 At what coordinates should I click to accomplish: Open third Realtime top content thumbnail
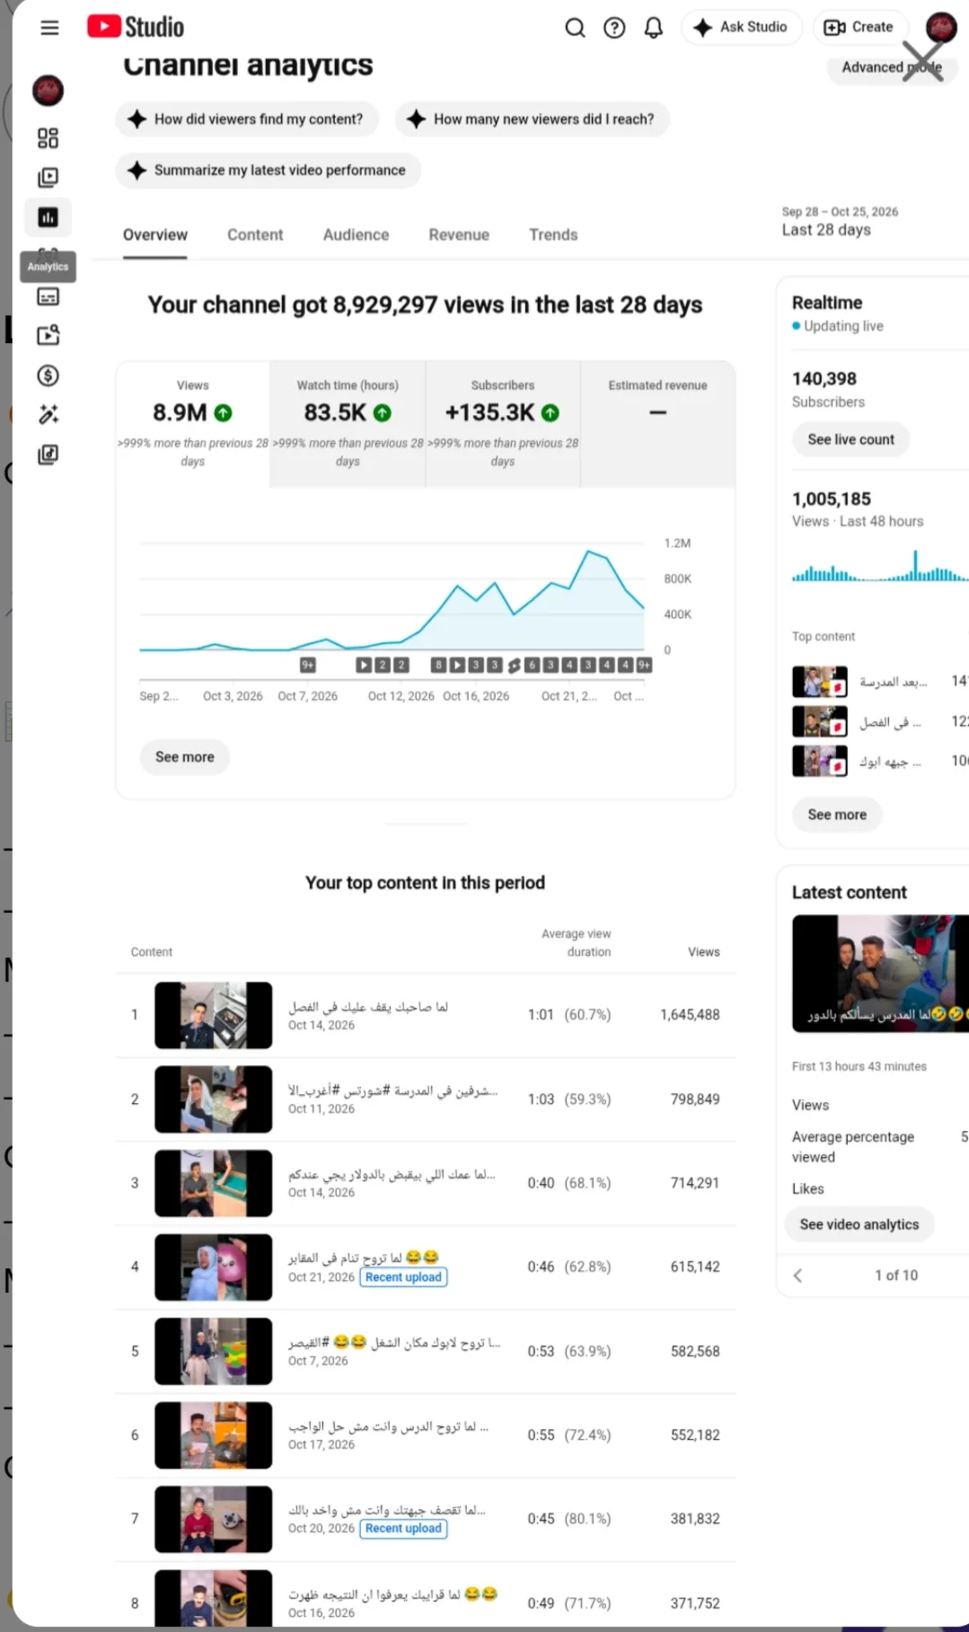pos(820,762)
